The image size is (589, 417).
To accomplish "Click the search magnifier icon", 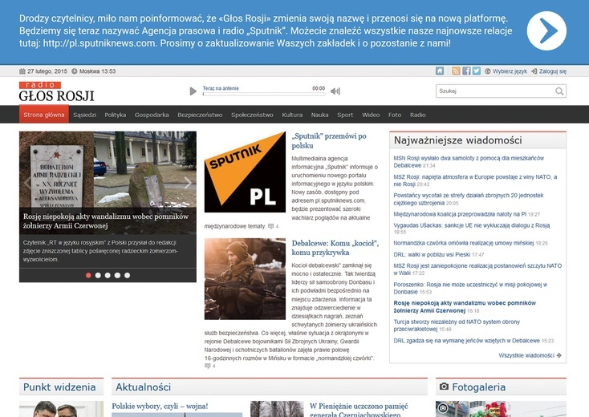I will click(x=559, y=91).
